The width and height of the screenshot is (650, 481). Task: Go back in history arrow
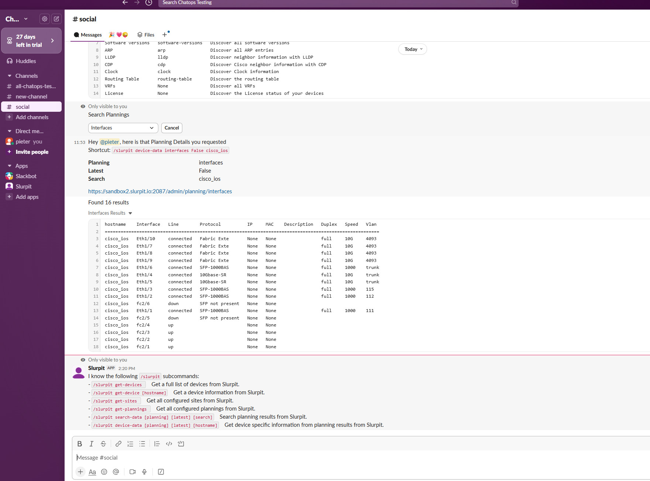tap(125, 3)
